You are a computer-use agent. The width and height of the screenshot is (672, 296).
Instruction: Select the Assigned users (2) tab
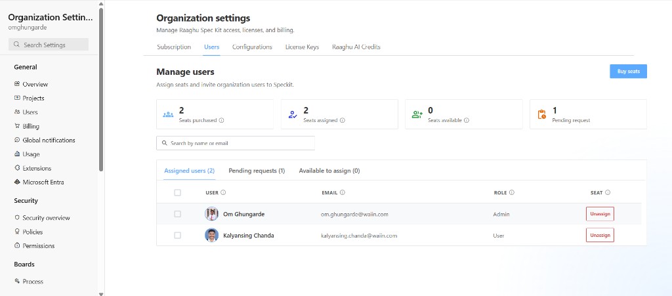pos(190,171)
